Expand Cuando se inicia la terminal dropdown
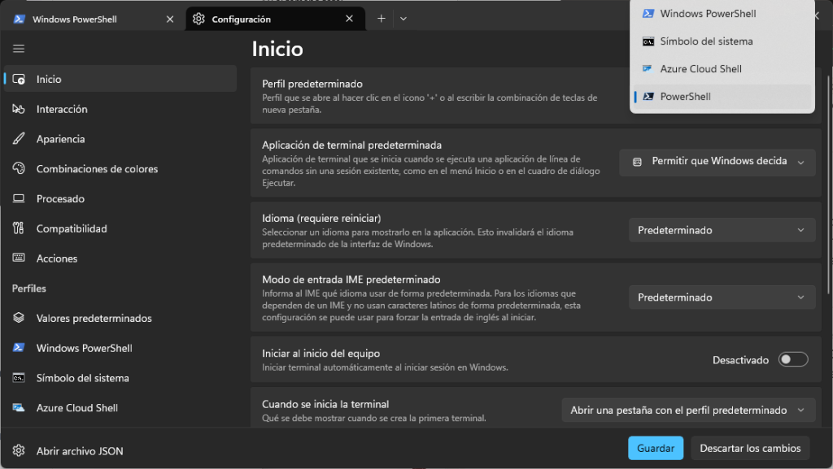This screenshot has width=833, height=469. pos(688,410)
